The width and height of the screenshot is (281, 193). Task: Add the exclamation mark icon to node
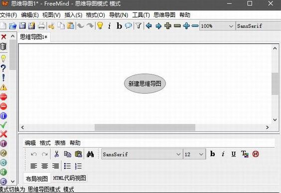click(3, 78)
